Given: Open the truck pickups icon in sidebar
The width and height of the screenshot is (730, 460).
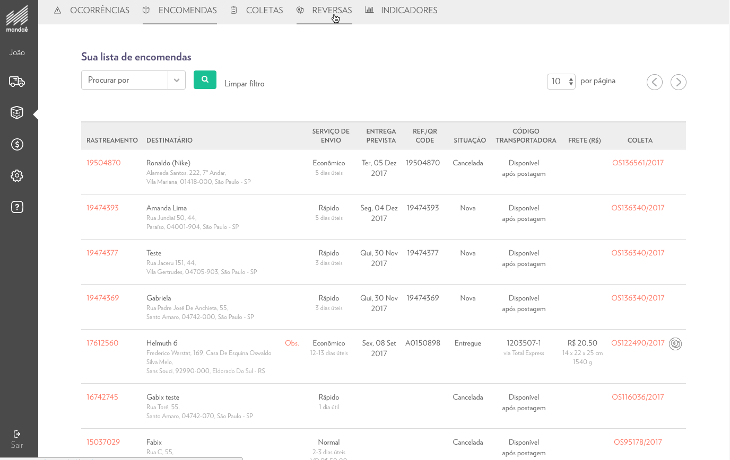Looking at the screenshot, I should (x=17, y=82).
